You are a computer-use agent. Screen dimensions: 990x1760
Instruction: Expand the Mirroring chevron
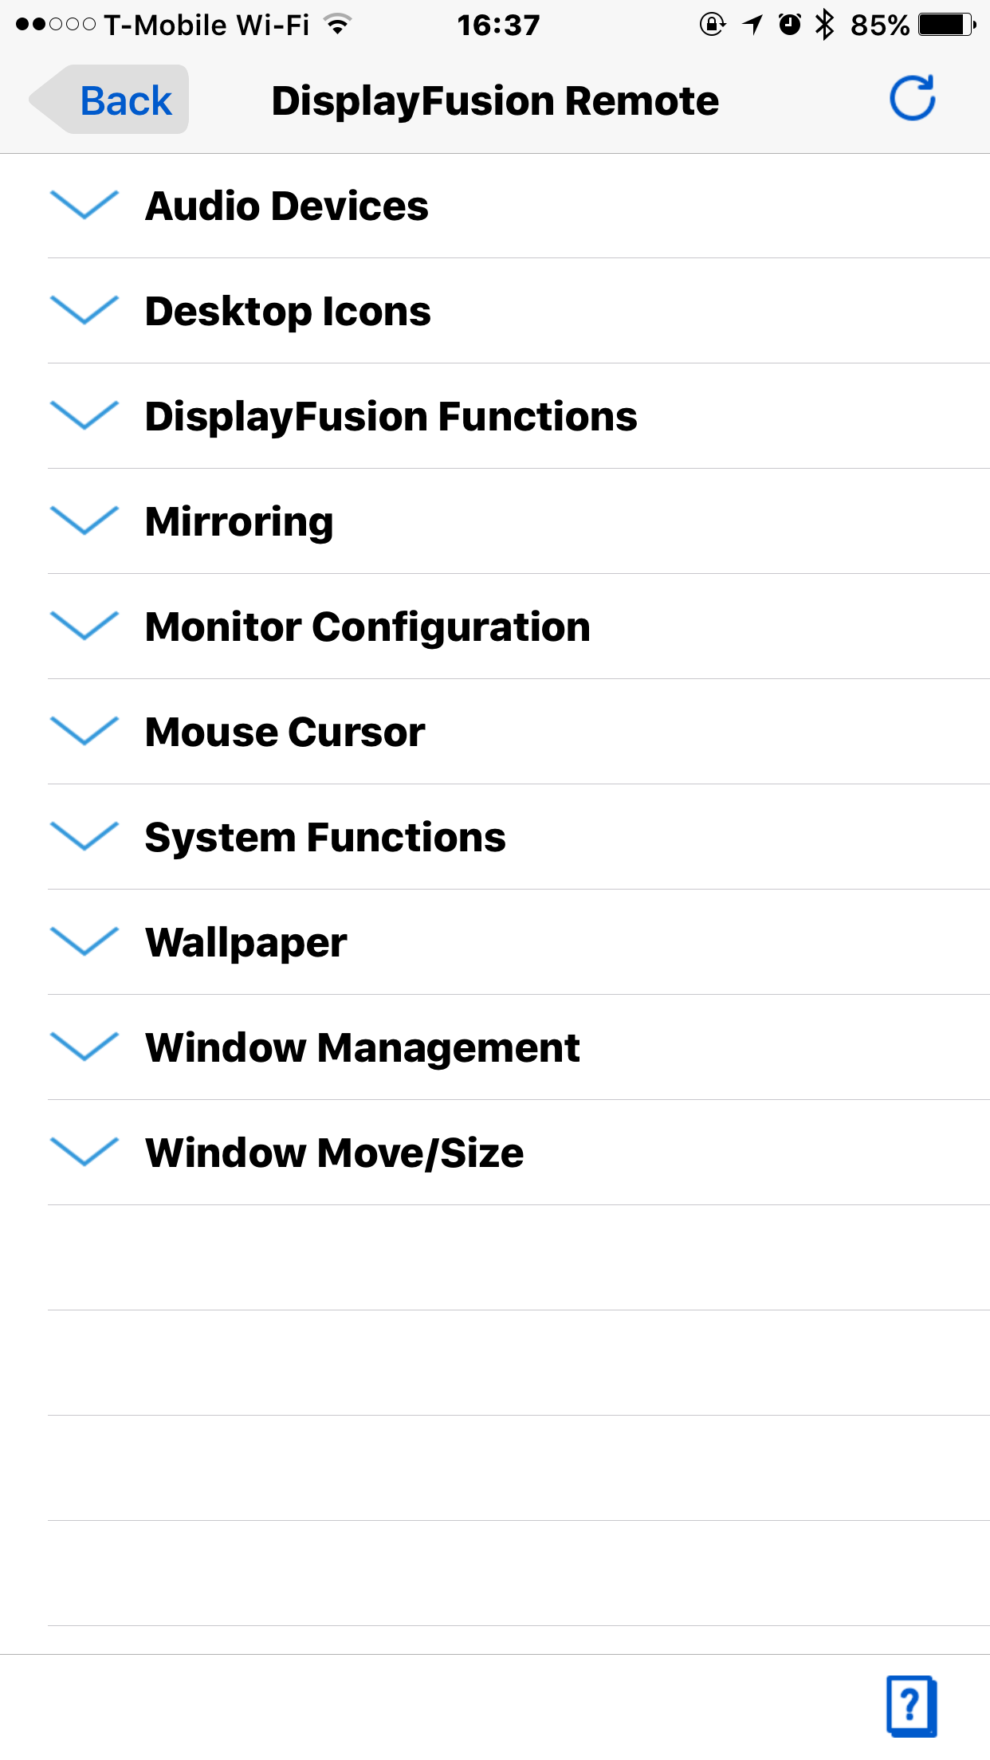pos(84,521)
